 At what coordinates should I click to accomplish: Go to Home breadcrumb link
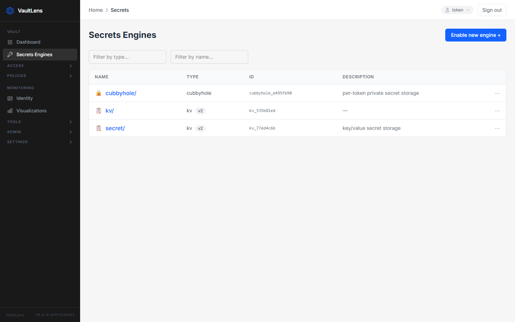(x=95, y=10)
